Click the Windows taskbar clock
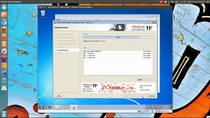The width and height of the screenshot is (210, 118). 165,107
